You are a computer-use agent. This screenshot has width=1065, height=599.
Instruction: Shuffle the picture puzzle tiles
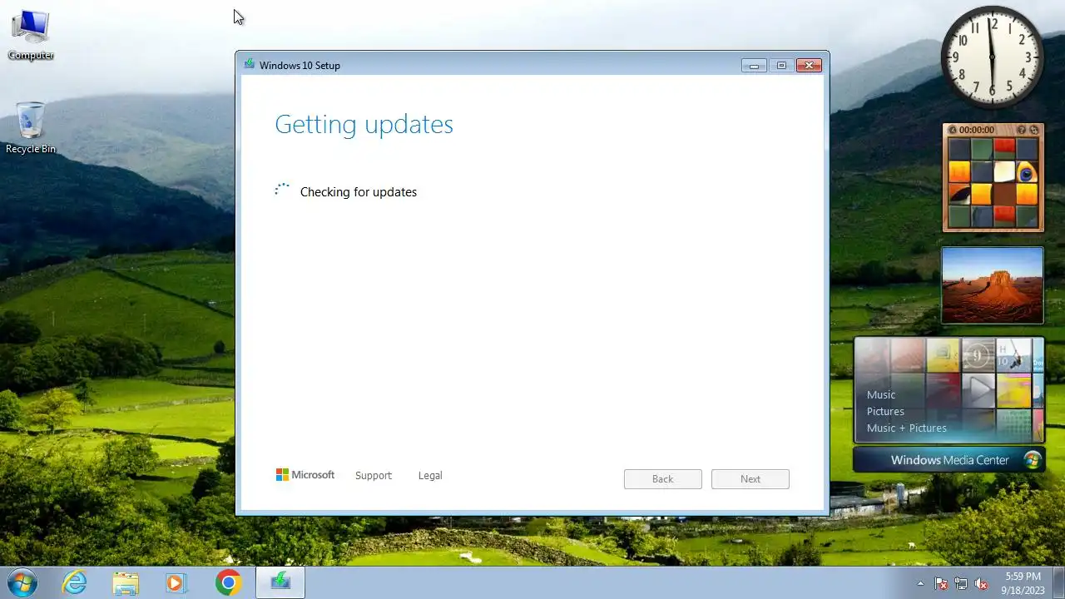(1034, 130)
